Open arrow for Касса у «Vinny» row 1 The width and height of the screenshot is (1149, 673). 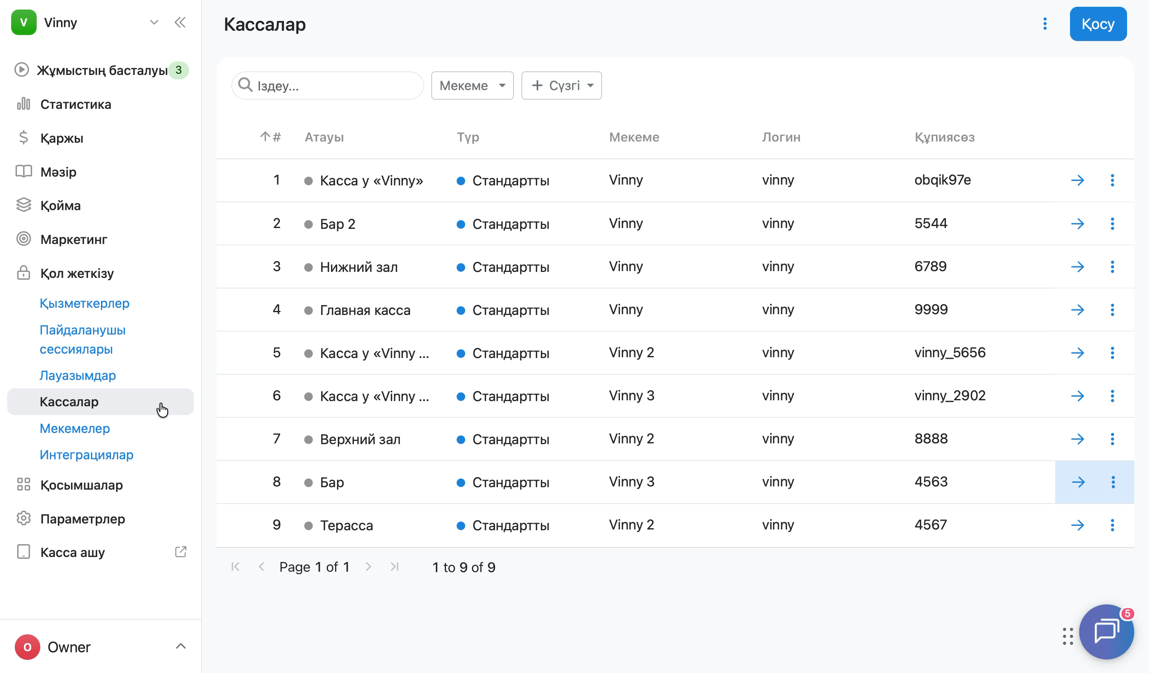coord(1078,181)
